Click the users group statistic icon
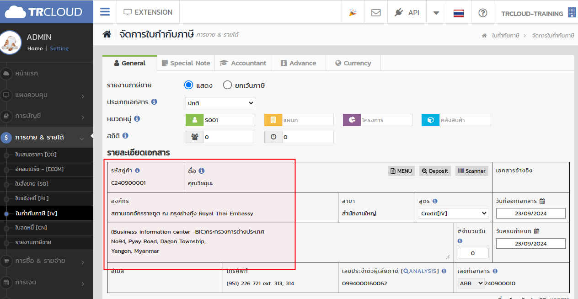Viewport: 578px width, 299px height. pos(195,137)
